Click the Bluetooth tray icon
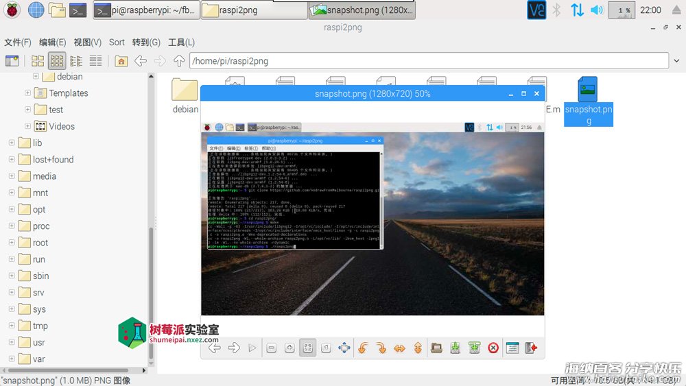686x386 pixels. click(556, 10)
